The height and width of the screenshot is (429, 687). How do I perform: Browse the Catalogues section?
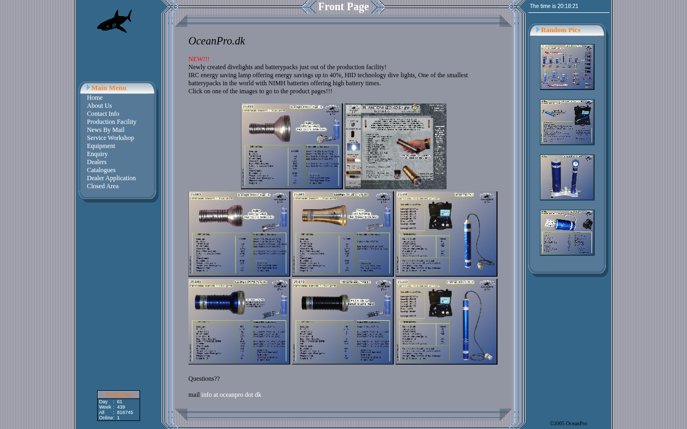pos(101,170)
